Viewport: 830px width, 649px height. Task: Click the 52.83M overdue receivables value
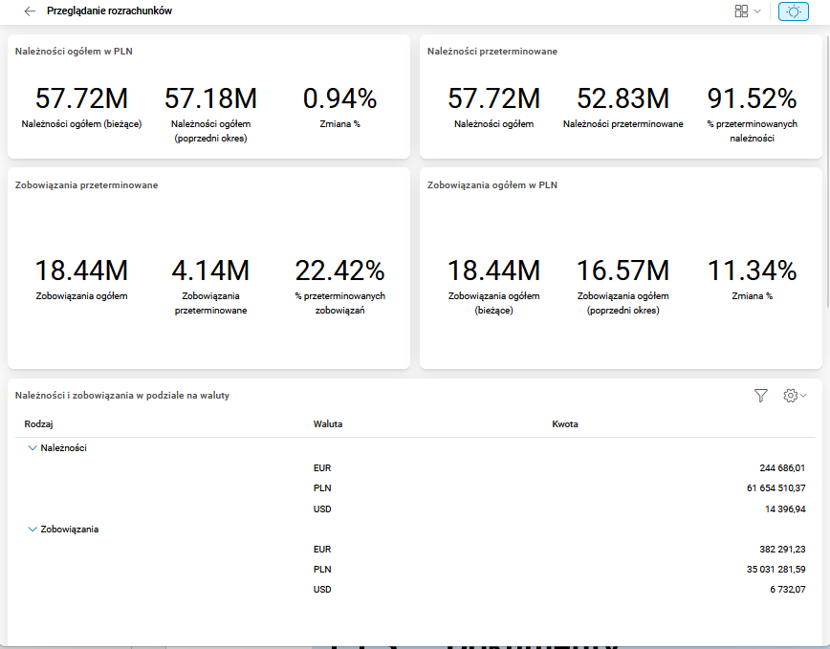click(x=623, y=98)
